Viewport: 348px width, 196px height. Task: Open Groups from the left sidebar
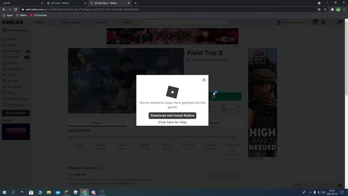tap(11, 81)
